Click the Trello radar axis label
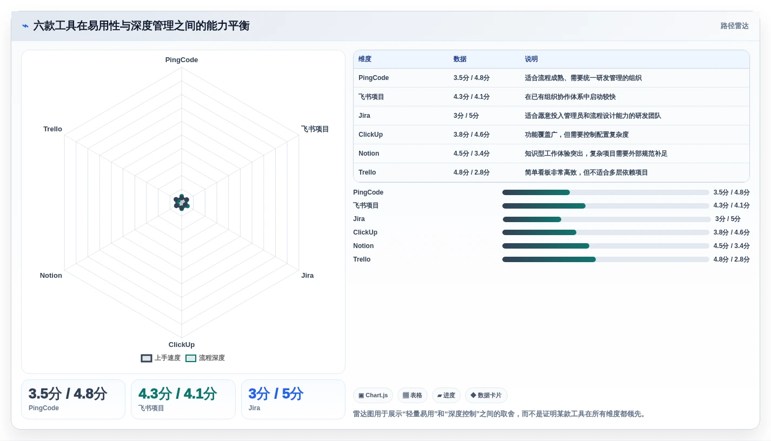 [x=52, y=129]
